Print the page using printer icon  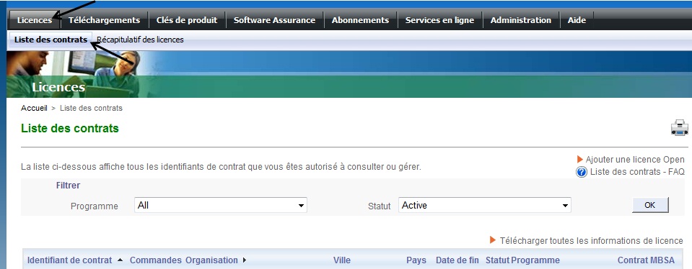680,127
